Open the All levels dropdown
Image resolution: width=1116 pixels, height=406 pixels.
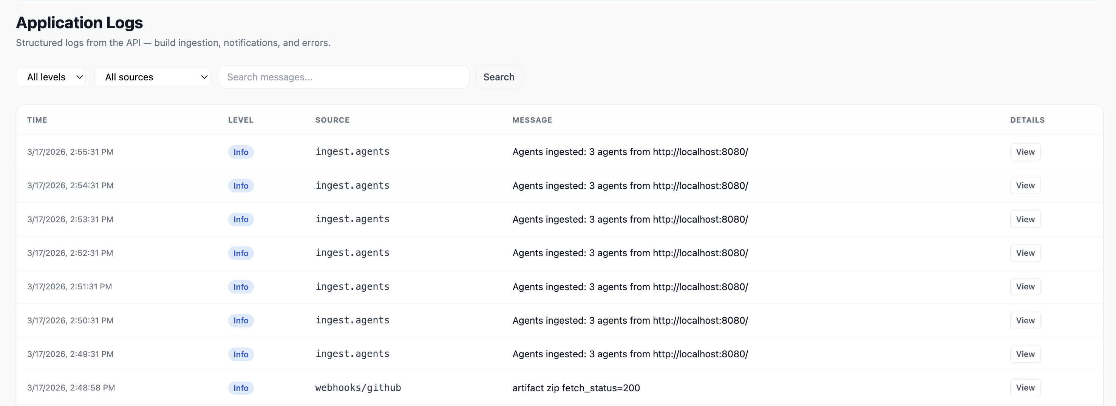point(51,77)
